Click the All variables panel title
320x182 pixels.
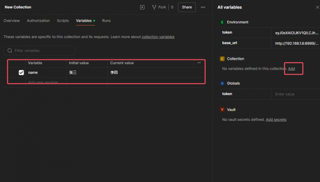coord(230,8)
